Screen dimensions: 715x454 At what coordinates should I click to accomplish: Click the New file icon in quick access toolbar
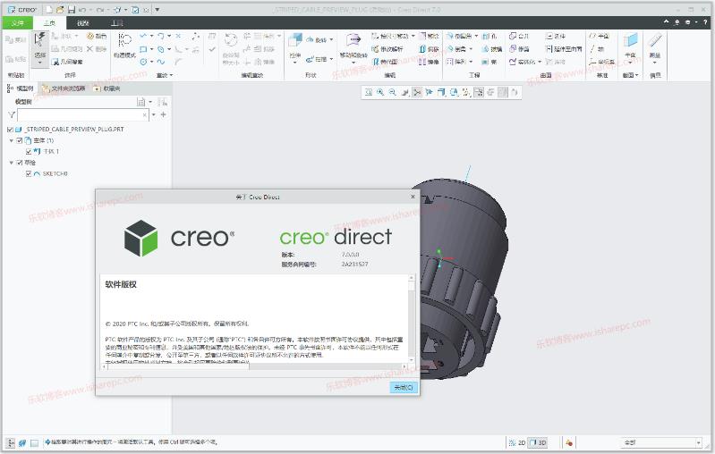coord(47,9)
